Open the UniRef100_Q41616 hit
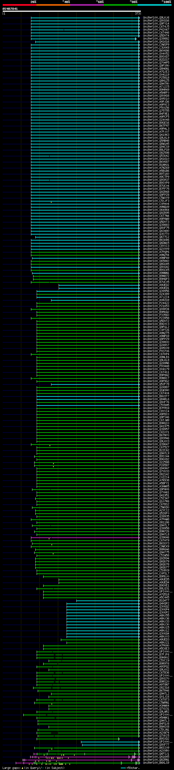 point(156,42)
